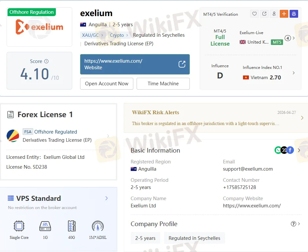Expand the Basic Information chevron
This screenshot has width=308, height=252.
pyautogui.click(x=299, y=150)
